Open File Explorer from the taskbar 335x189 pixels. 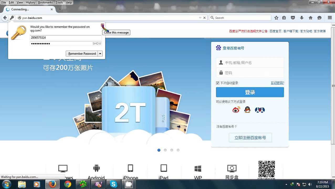pyautogui.click(x=22, y=184)
